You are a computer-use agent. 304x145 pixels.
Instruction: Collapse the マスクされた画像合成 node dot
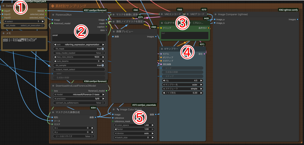click(53, 112)
